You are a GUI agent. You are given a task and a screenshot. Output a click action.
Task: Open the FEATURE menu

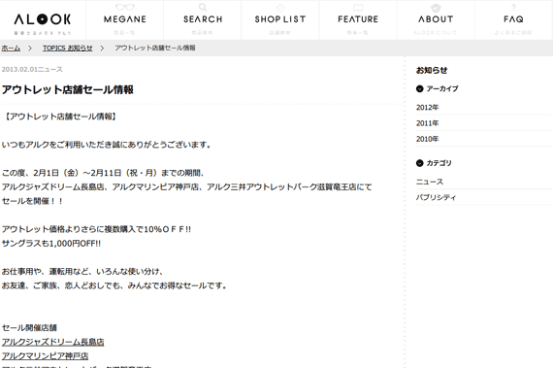coord(358,19)
